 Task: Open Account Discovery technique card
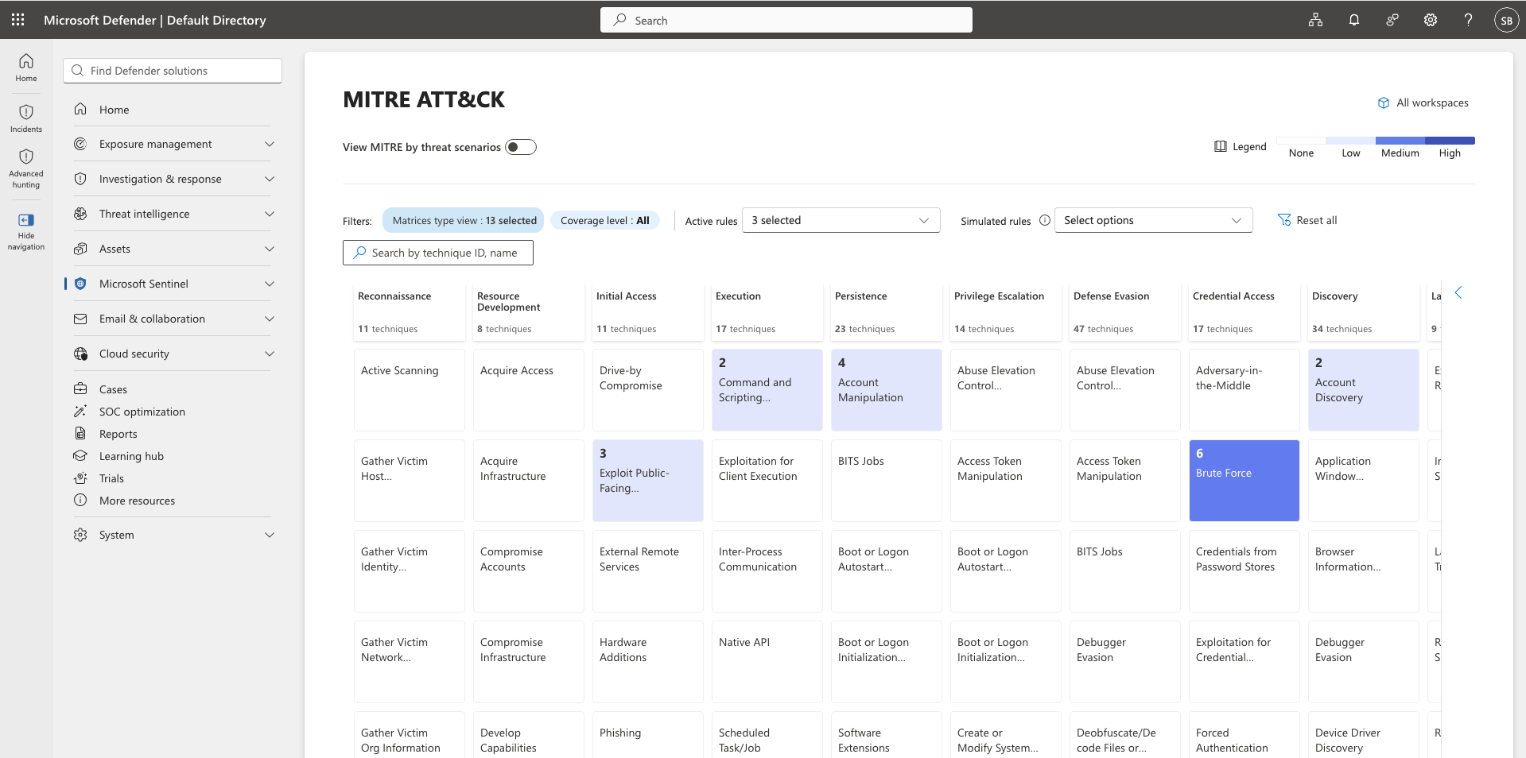point(1363,390)
